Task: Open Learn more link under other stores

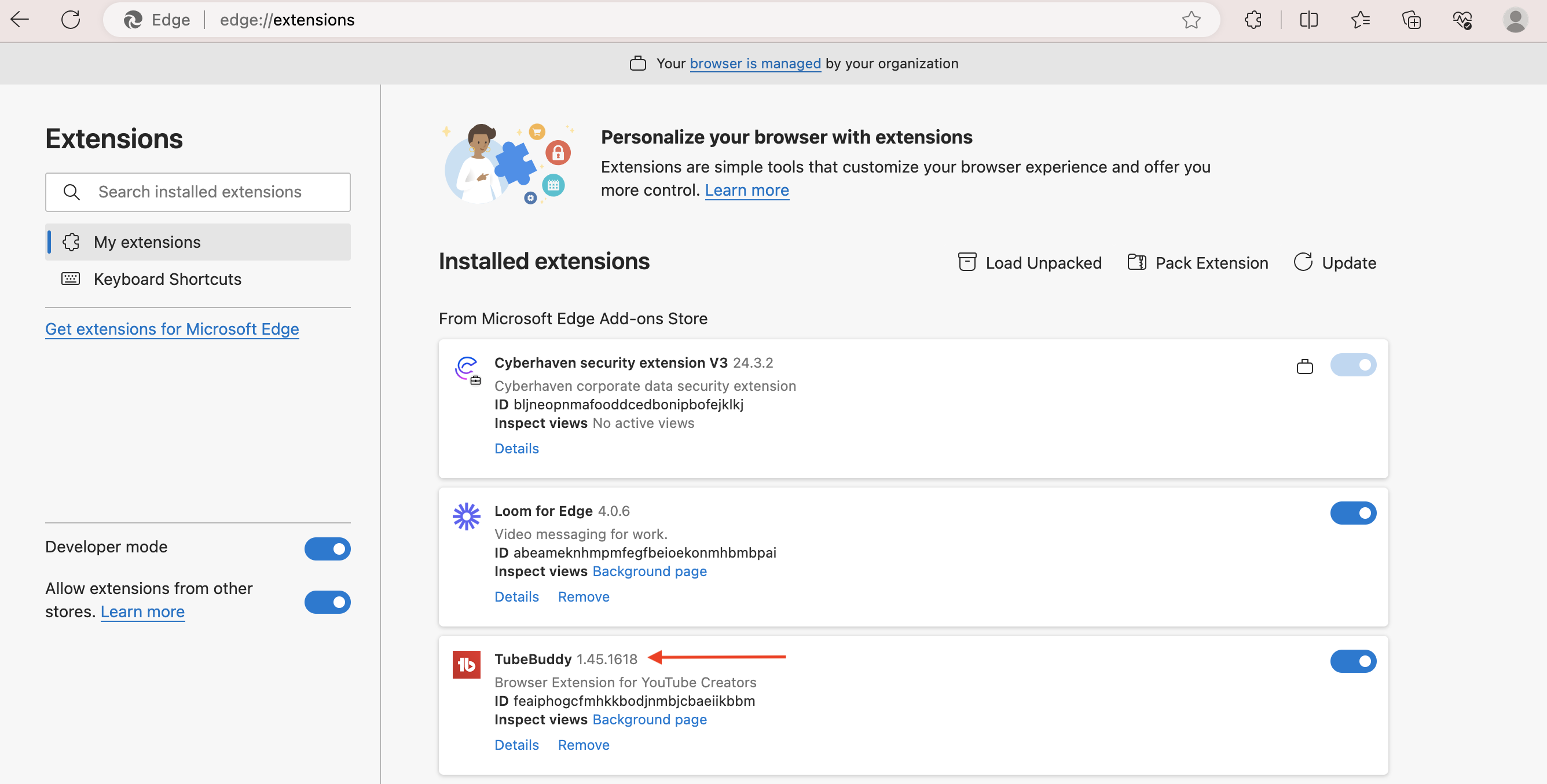Action: tap(142, 611)
